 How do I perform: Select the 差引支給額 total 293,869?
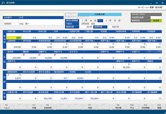tap(76, 98)
